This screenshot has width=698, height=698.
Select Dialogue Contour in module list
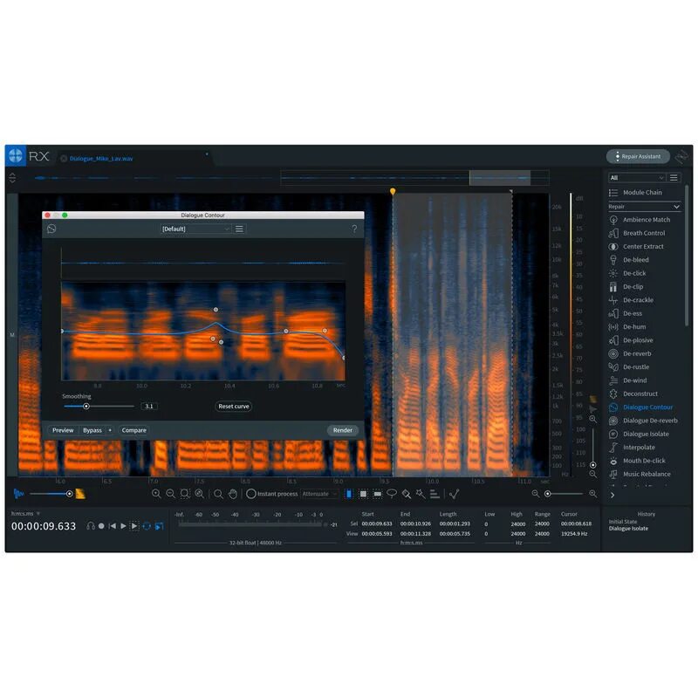tap(641, 407)
